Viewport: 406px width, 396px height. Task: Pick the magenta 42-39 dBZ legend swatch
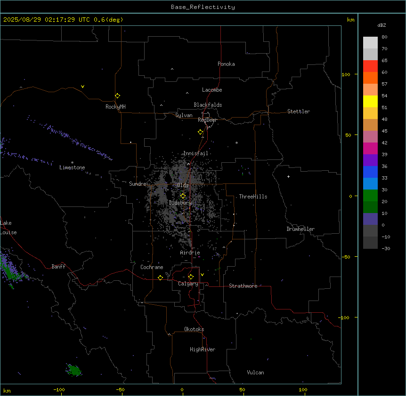pos(370,148)
